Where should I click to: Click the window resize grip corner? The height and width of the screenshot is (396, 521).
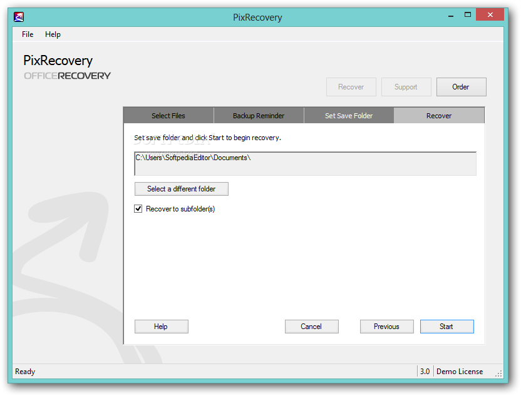498,373
